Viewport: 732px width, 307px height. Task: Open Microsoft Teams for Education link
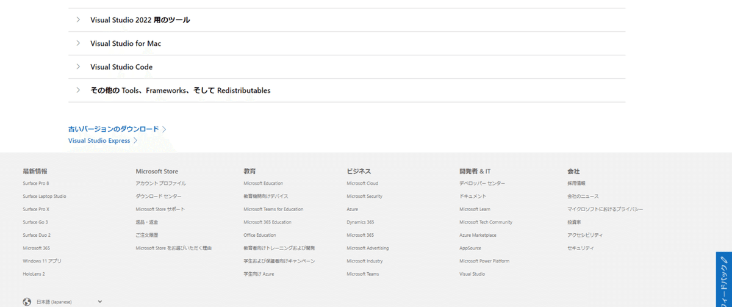[x=273, y=209]
